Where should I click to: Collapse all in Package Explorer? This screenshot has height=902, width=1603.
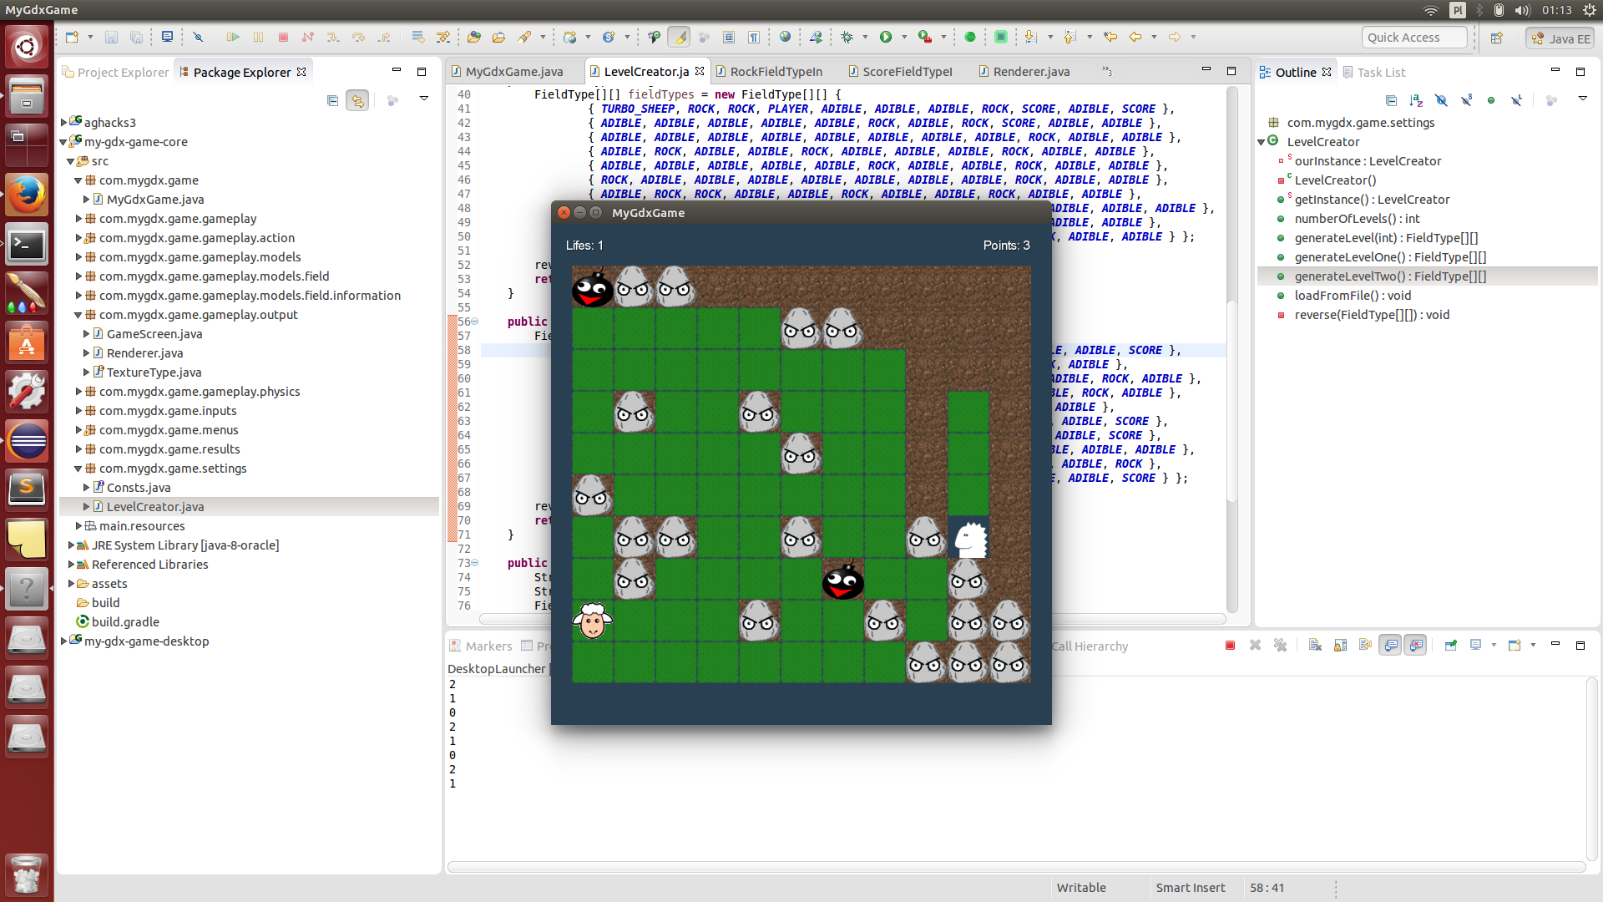[x=332, y=100]
